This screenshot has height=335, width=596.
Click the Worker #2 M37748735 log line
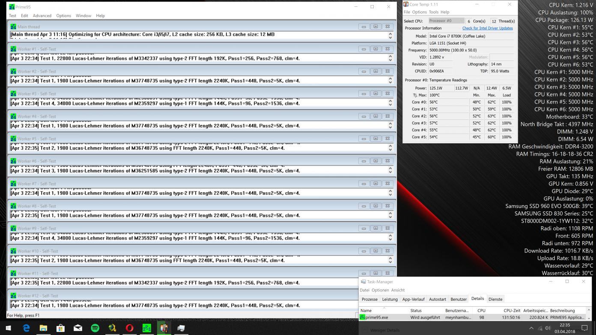tap(155, 80)
